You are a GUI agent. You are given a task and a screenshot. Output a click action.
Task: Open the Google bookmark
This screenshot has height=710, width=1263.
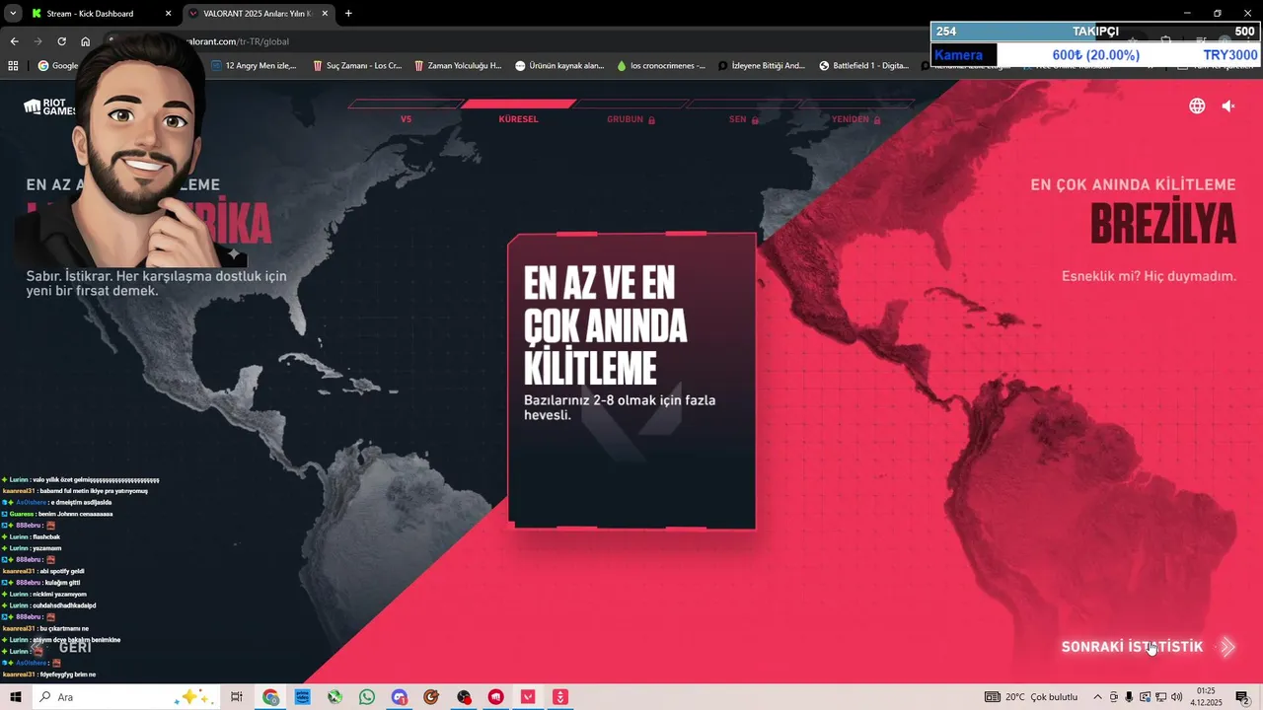pos(57,66)
